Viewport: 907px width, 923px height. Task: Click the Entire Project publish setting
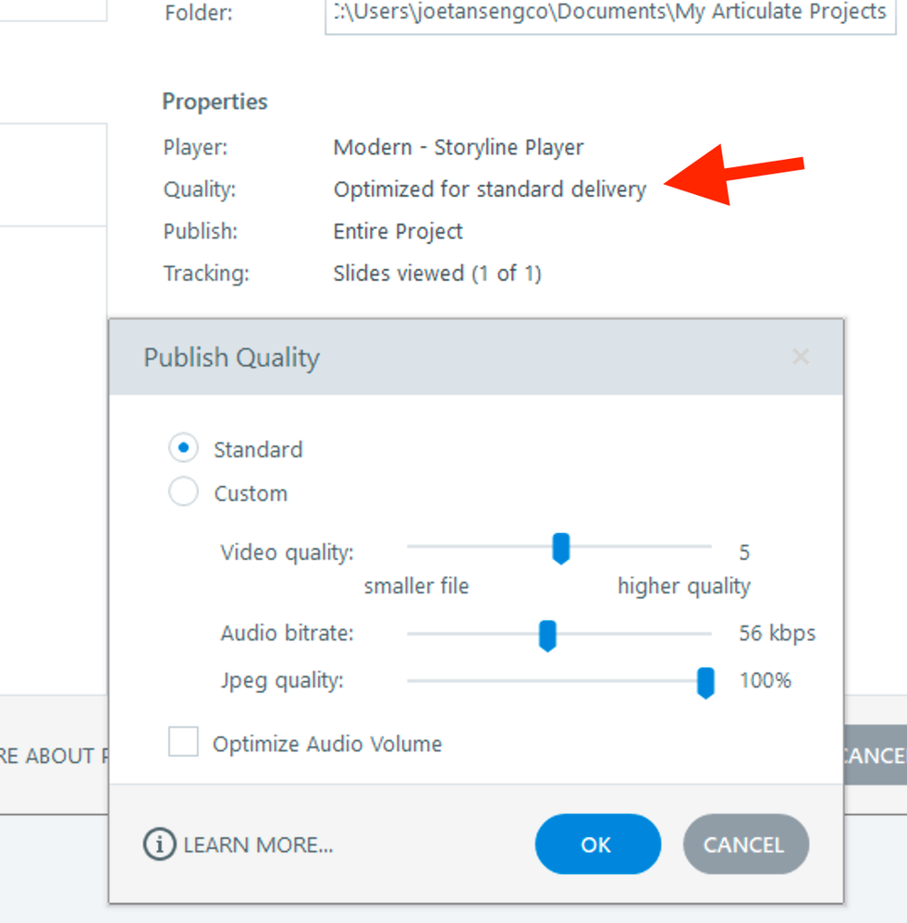(398, 231)
